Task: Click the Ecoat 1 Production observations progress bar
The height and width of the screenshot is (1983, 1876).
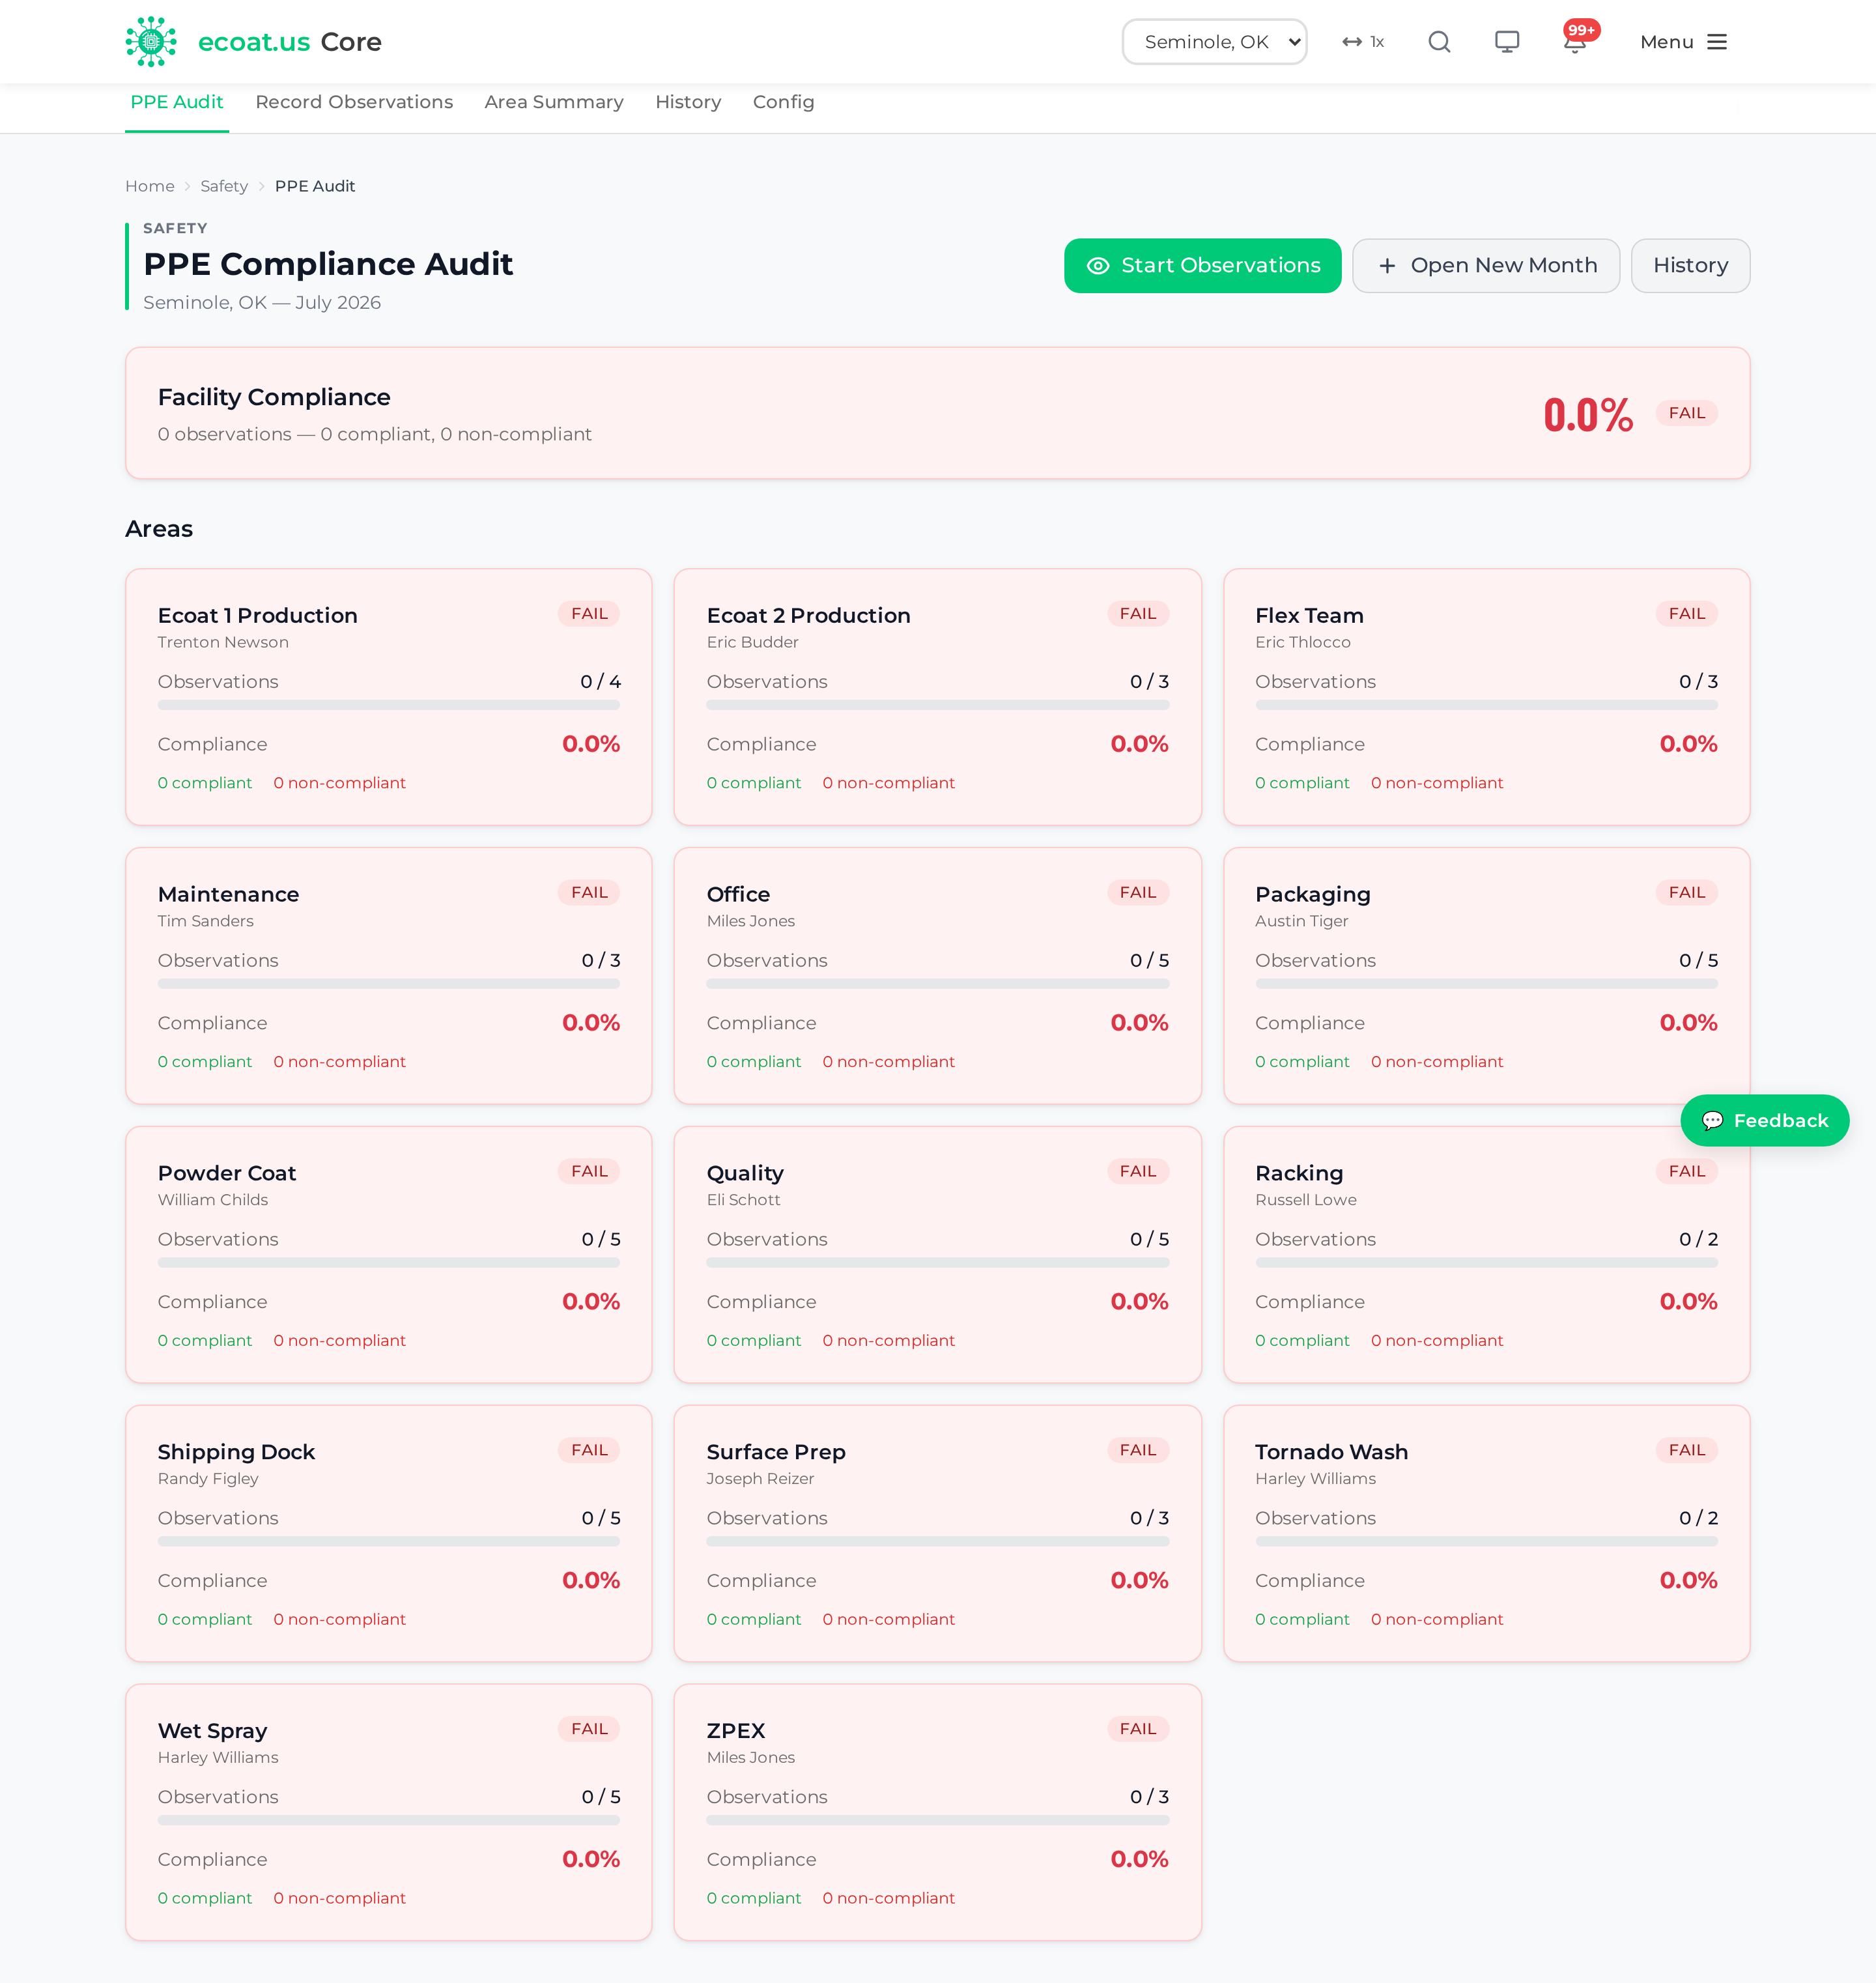Action: coord(388,705)
